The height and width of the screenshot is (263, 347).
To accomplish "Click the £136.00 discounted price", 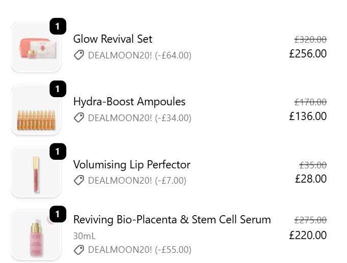I will tap(308, 116).
